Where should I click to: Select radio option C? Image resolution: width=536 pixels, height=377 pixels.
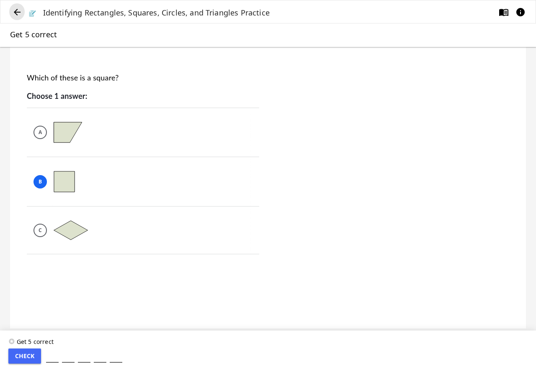pyautogui.click(x=40, y=230)
